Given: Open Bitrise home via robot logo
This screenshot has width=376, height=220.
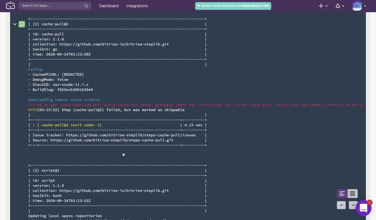Looking at the screenshot, I should pos(10,6).
